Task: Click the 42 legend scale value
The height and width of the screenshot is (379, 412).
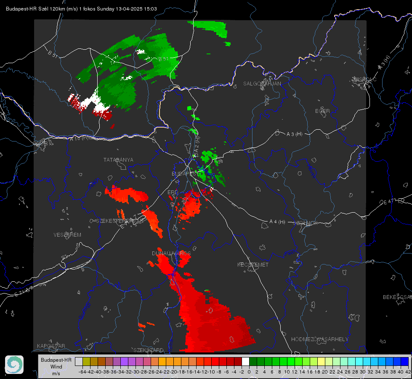Action: click(408, 372)
